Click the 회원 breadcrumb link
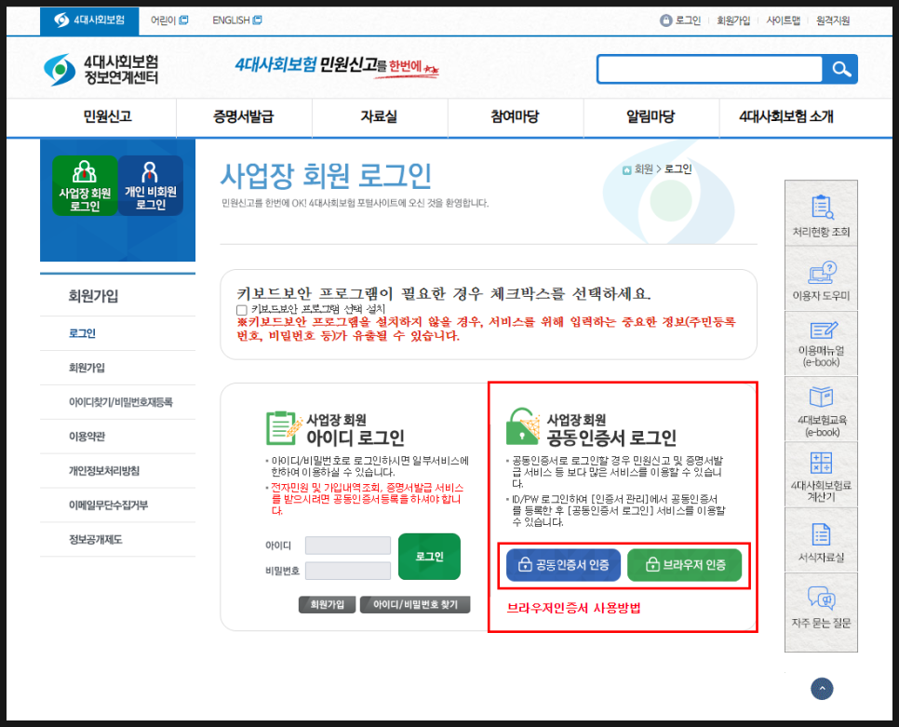Viewport: 899px width, 727px height. click(x=644, y=169)
